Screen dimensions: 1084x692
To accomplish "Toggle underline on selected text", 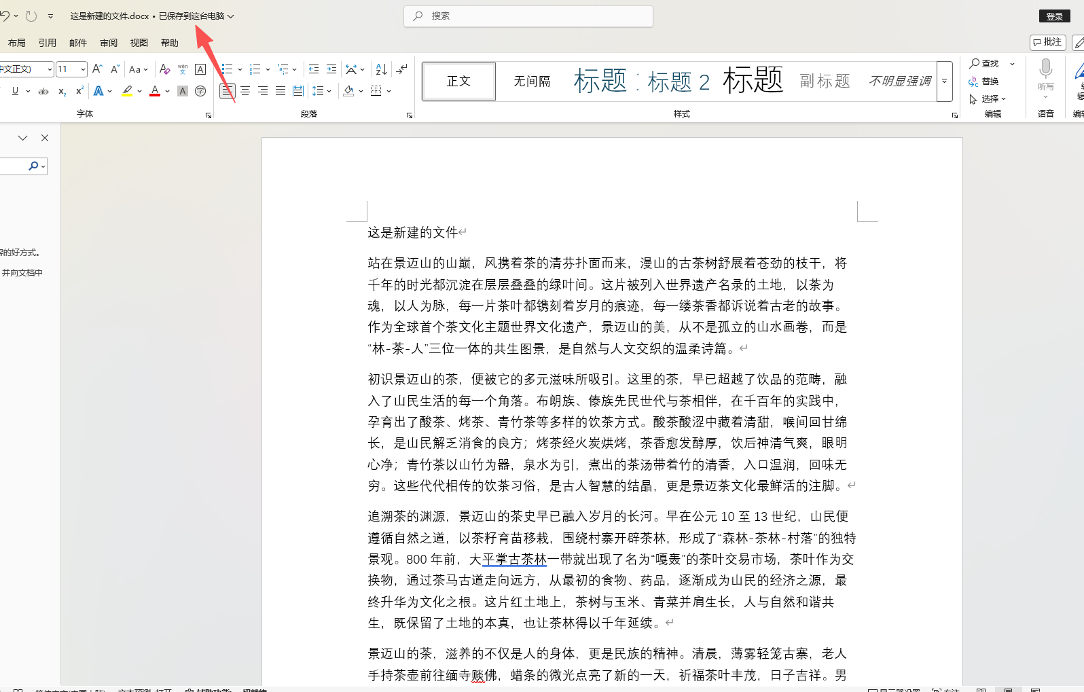I will click(15, 91).
